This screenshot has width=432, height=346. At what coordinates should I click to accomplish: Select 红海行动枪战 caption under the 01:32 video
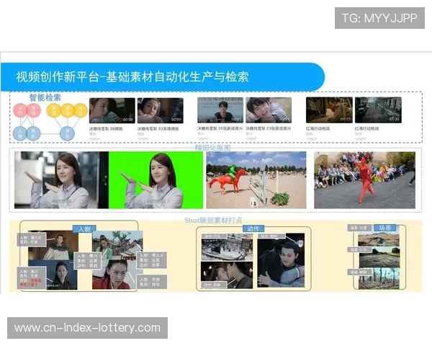pyautogui.click(x=366, y=128)
